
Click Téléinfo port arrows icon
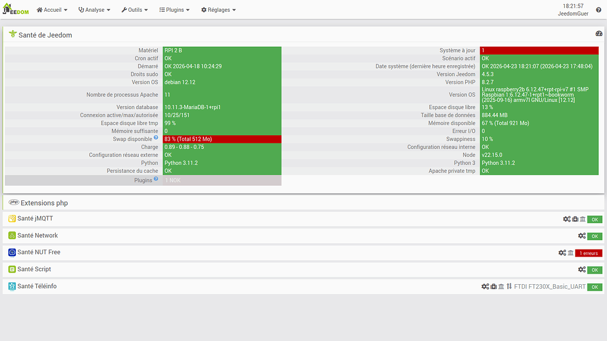pos(509,286)
